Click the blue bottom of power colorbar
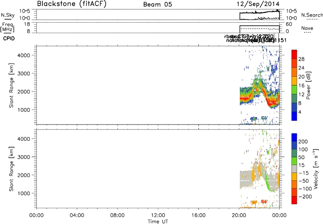 pyautogui.click(x=294, y=116)
